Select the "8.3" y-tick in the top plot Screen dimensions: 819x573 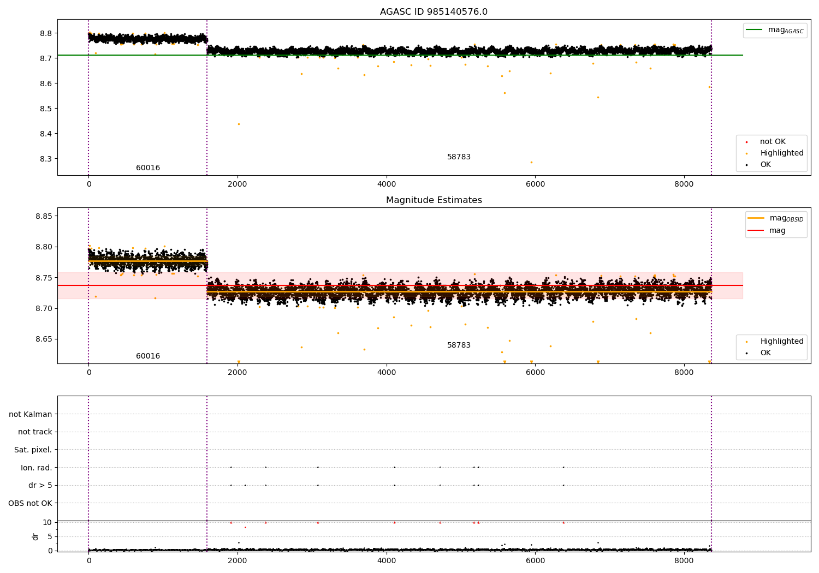tap(46, 159)
